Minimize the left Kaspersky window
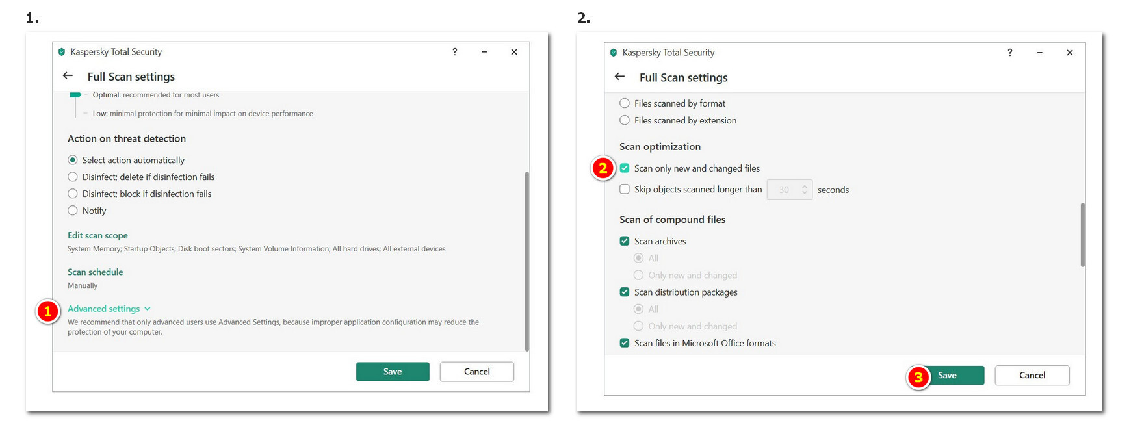Viewport: 1129px width, 438px height. pos(484,52)
